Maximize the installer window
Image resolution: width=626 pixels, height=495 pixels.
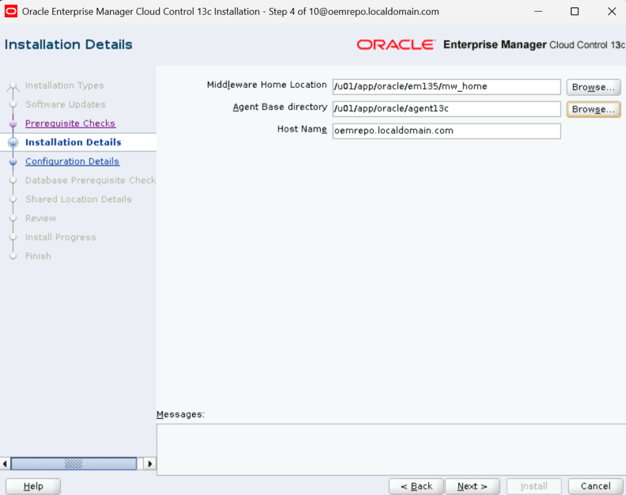coord(575,11)
